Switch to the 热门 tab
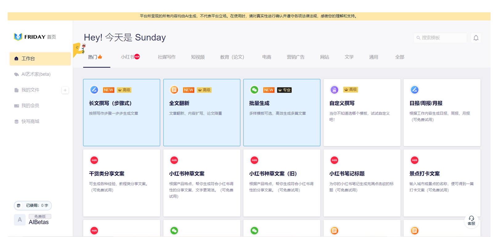The width and height of the screenshot is (498, 249). (95, 57)
